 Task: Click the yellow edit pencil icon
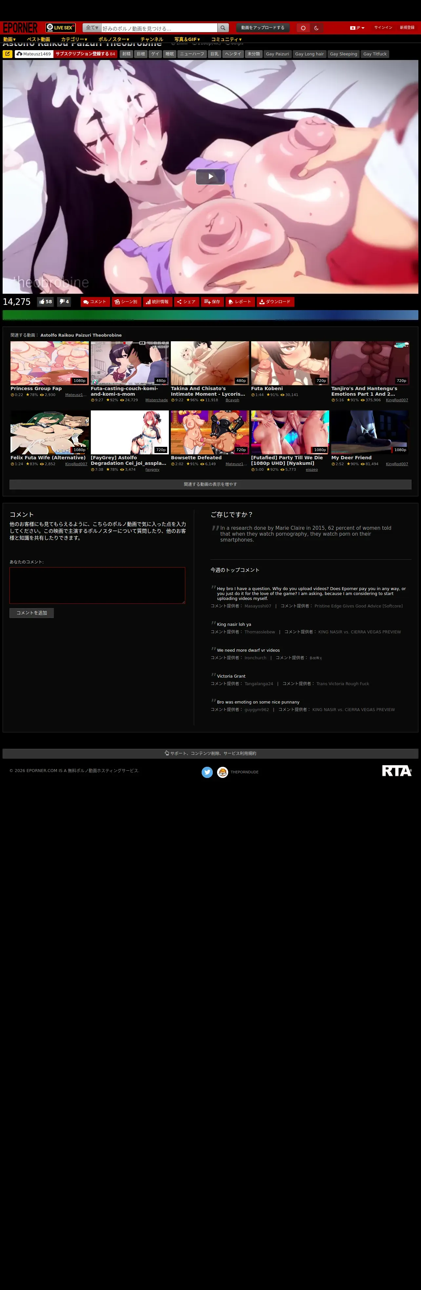click(x=8, y=53)
